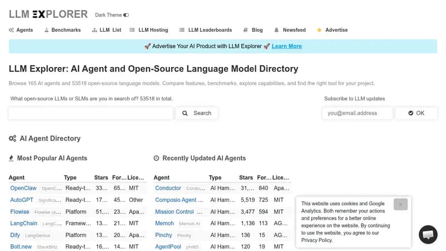446x251 pixels.
Task: Click the StackBlitz tag next to Bolt.new
Action: pos(47,247)
